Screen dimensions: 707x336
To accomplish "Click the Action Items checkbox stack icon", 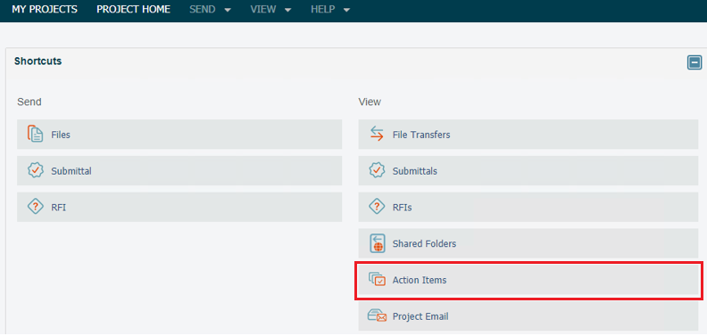I will tap(377, 280).
